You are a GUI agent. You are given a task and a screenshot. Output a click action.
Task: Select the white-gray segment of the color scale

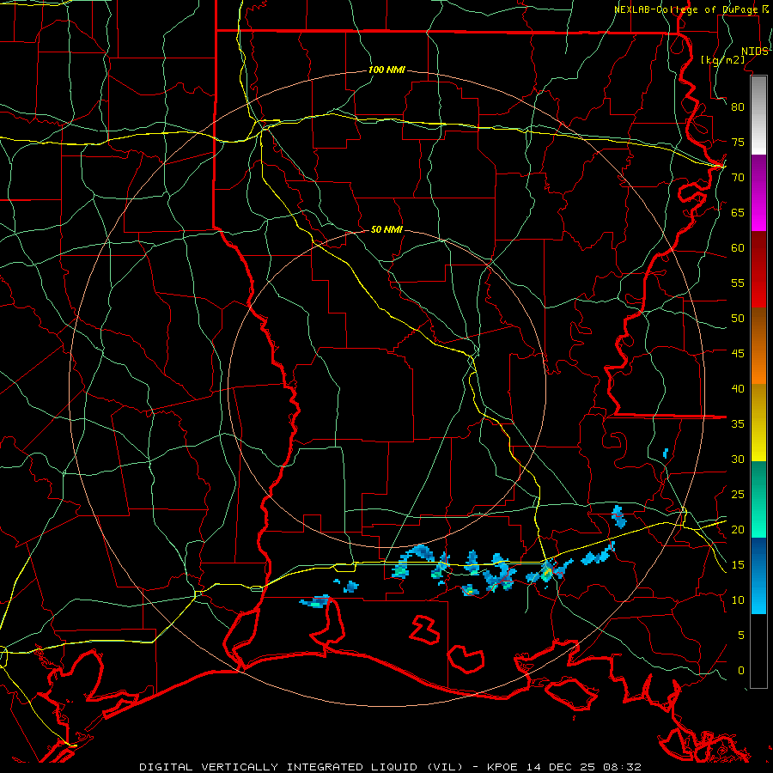758,115
